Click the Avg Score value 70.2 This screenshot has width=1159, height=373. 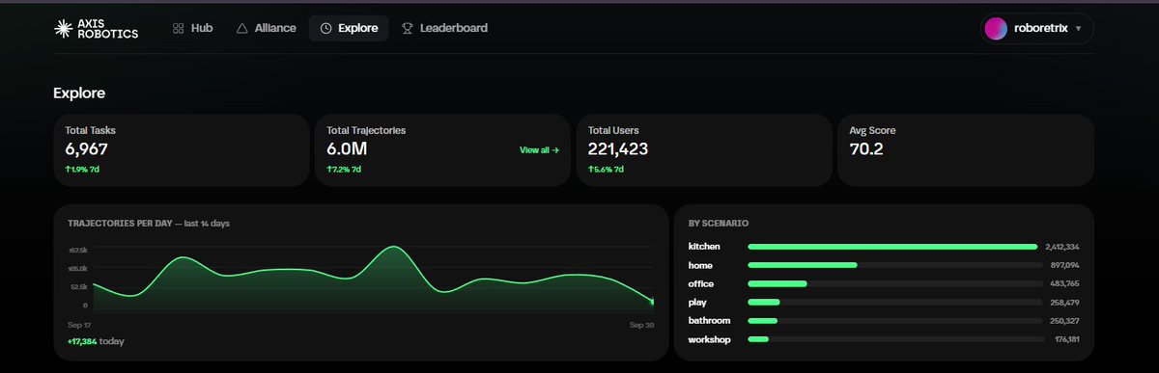pyautogui.click(x=866, y=149)
